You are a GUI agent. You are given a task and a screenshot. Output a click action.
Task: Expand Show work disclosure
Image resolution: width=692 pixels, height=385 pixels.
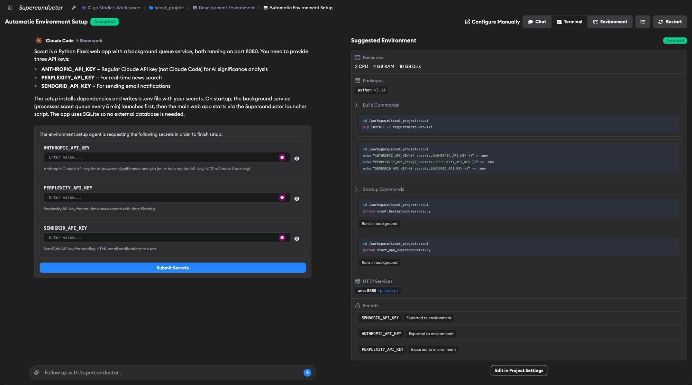tap(89, 41)
